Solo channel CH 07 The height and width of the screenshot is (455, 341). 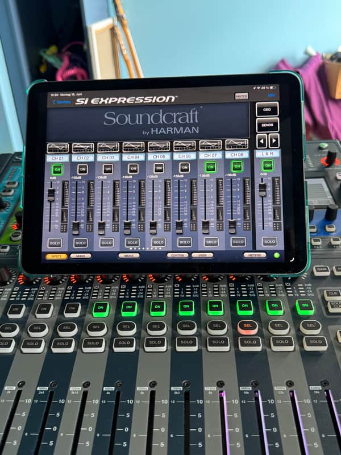click(211, 242)
